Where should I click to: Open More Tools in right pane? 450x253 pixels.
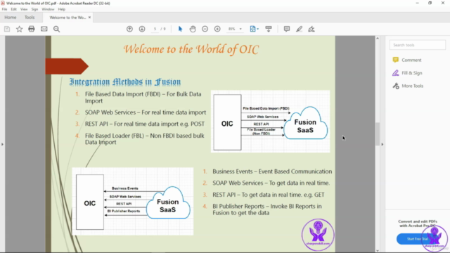413,86
